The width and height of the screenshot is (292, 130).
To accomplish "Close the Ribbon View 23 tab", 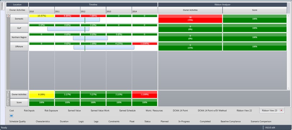I will (x=281, y=110).
